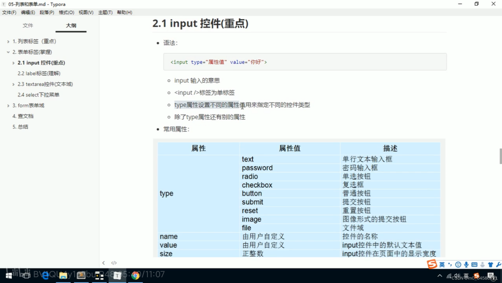Image resolution: width=502 pixels, height=283 pixels.
Task: Open the 编辑(E) menu
Action: 28,12
